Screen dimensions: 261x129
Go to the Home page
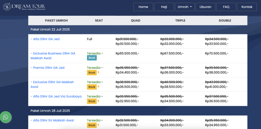point(143,7)
